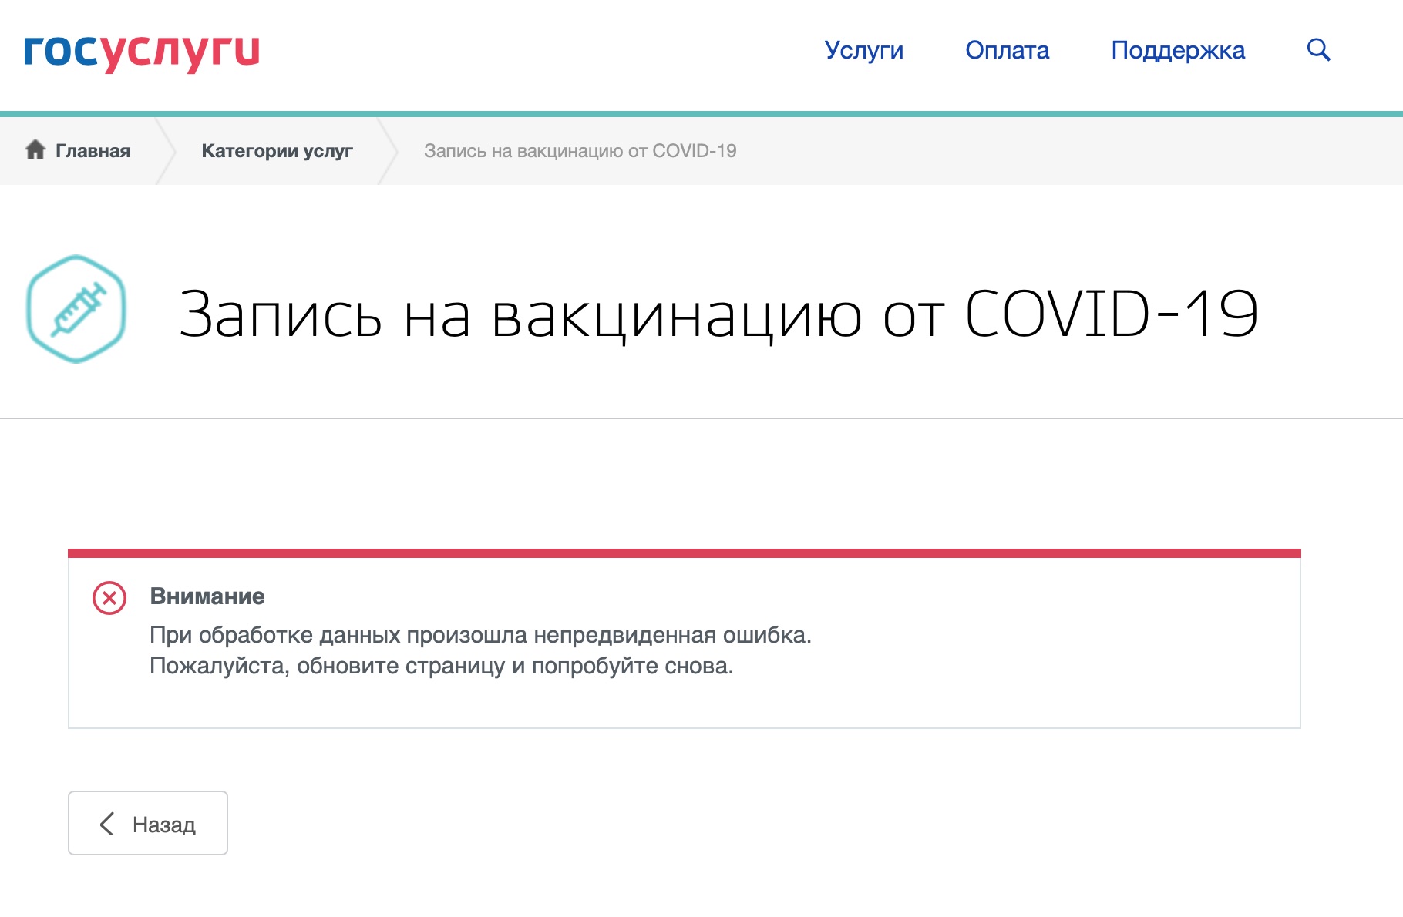Click the left chevron inside Назад button
1403x917 pixels.
click(107, 823)
